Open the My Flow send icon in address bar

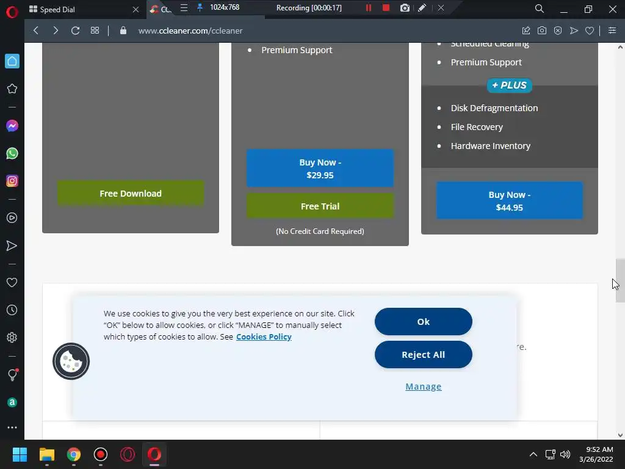click(x=574, y=31)
